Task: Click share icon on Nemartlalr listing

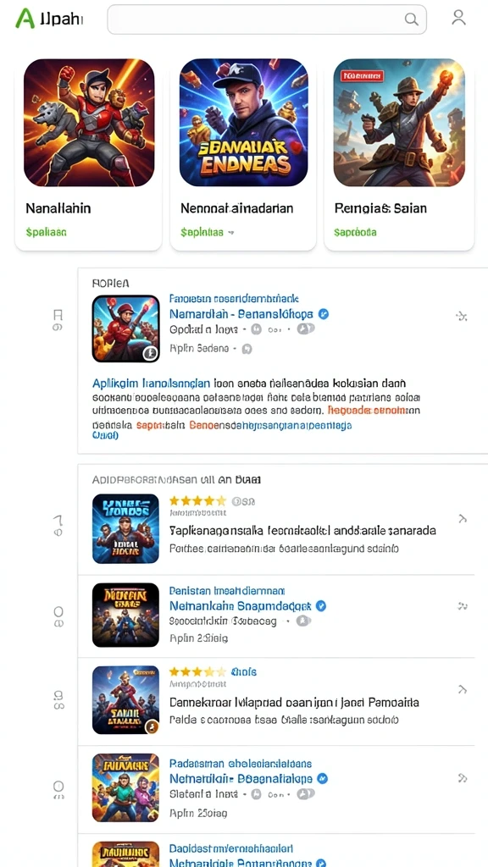Action: tap(463, 778)
